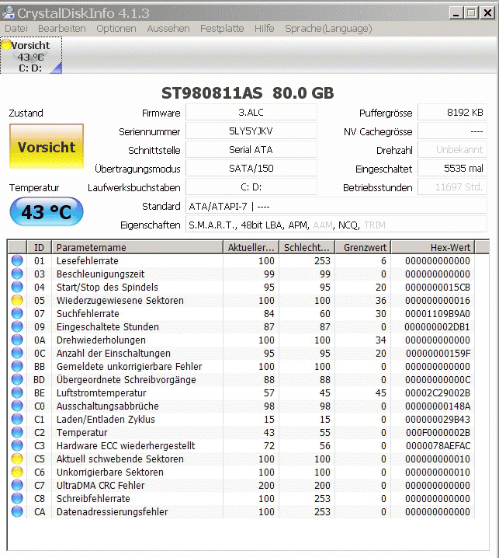Click the status dot for Hardware ECC wiederhergestellt
Image resolution: width=499 pixels, height=558 pixels.
click(17, 445)
